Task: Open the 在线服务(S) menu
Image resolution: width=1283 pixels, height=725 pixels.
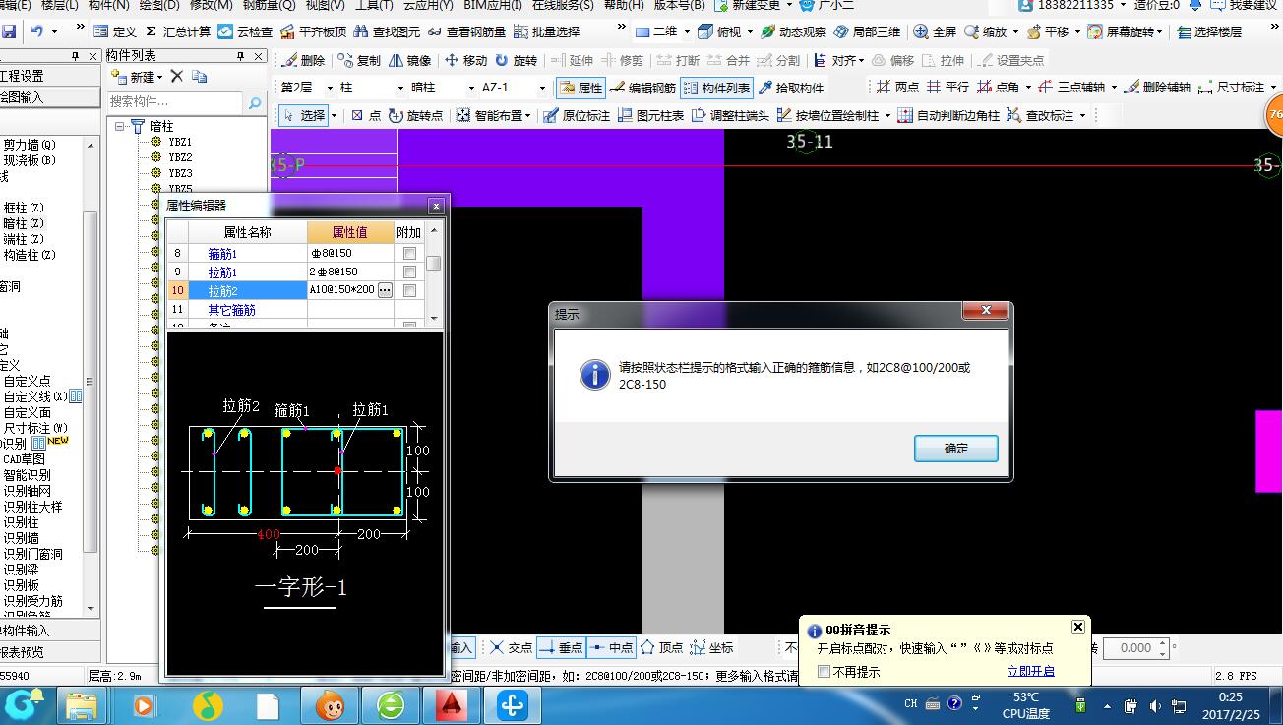Action: [x=563, y=5]
